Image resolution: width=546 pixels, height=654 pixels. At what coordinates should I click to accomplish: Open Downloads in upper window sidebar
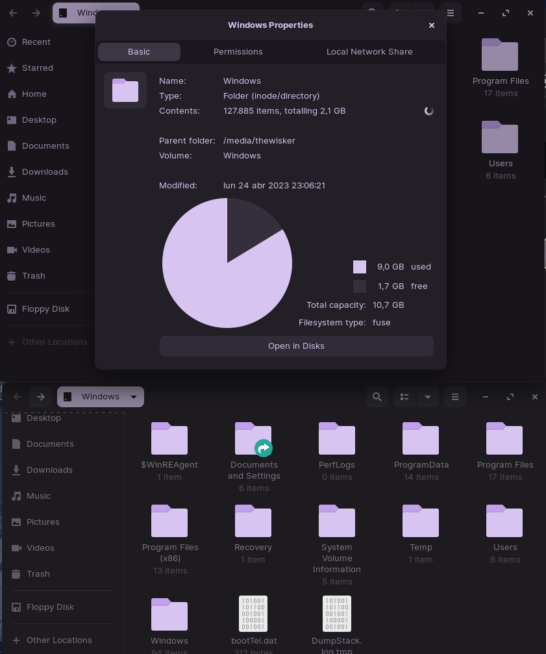pos(38,172)
